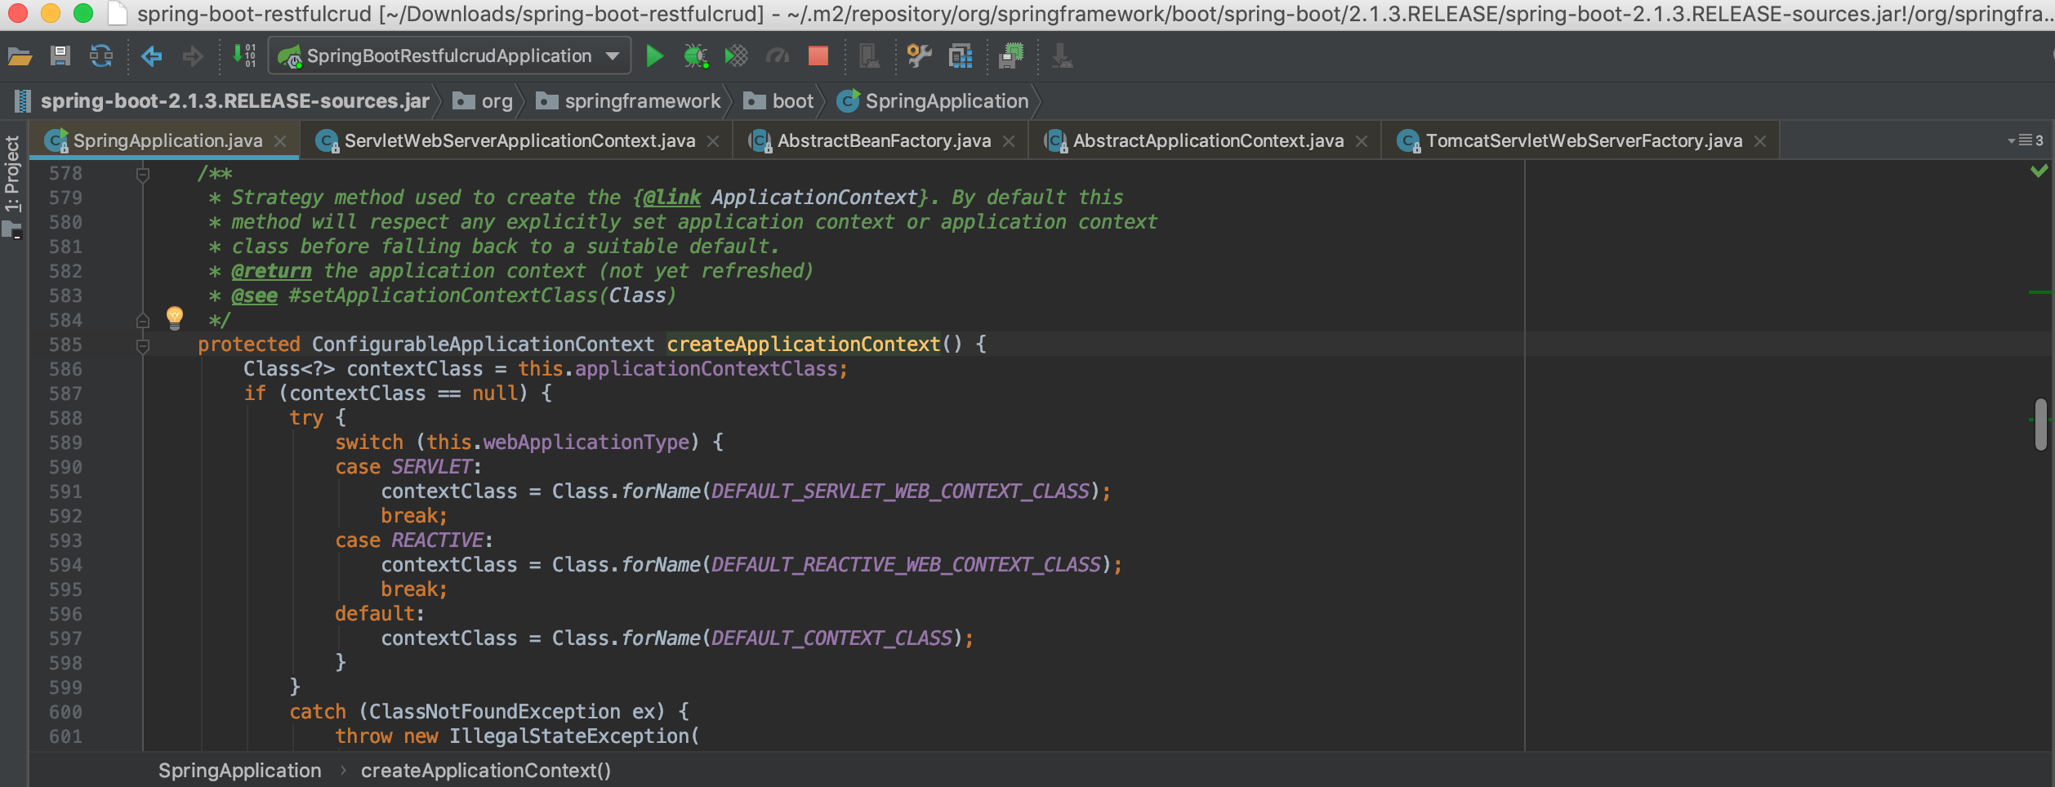The width and height of the screenshot is (2055, 787).
Task: Click SpringApplication in bottom breadcrumb bar
Action: click(240, 771)
